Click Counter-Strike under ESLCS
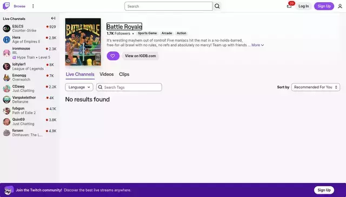 24,31
